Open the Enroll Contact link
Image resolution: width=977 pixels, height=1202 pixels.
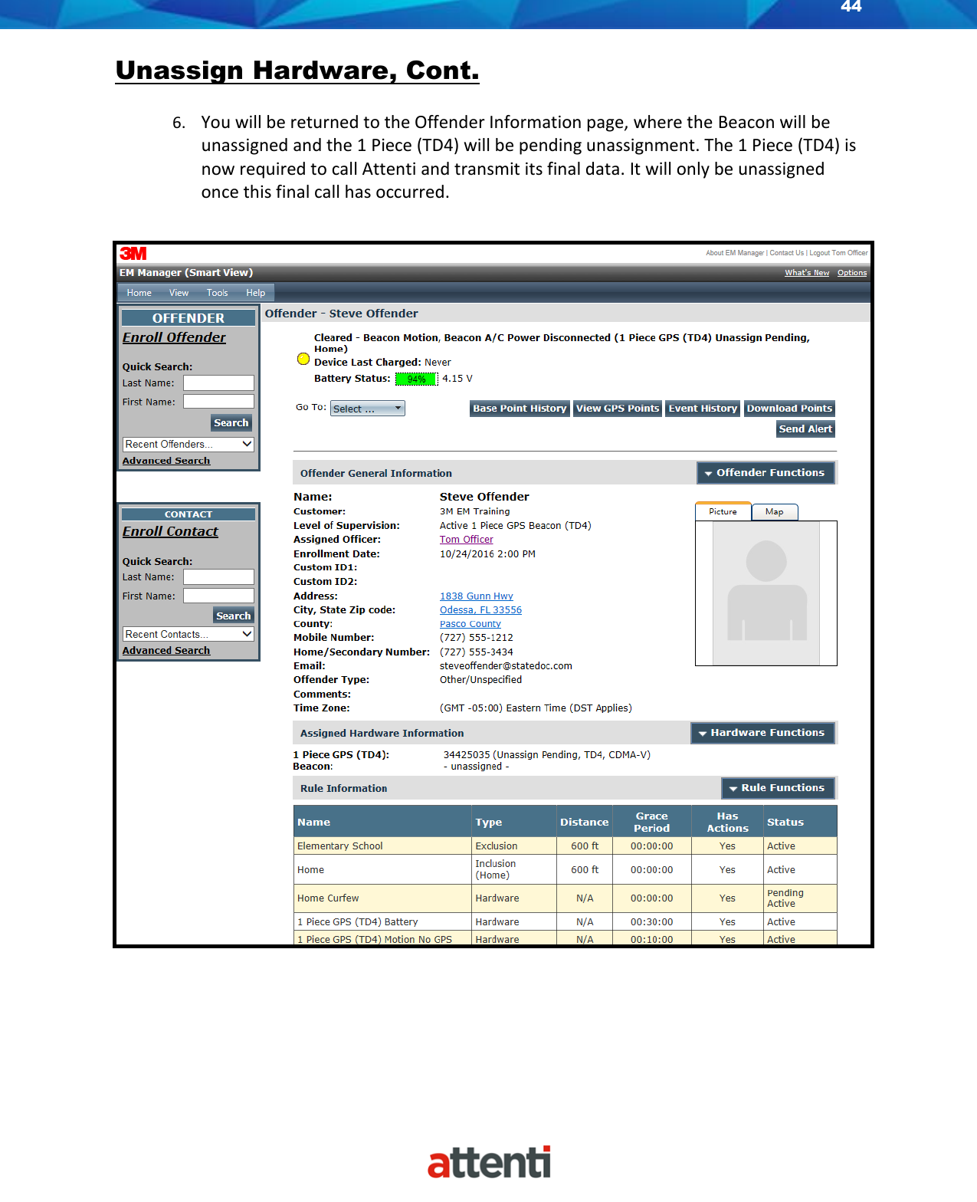170,531
